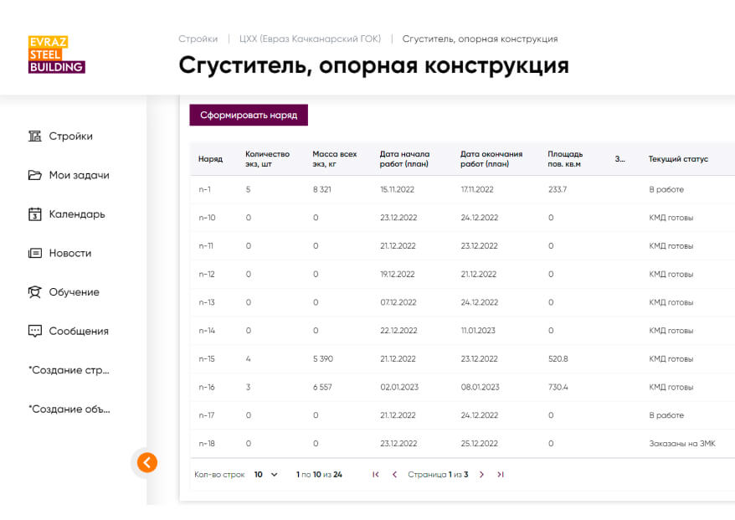
Task: Open the Обучение menu item
Action: (x=74, y=292)
